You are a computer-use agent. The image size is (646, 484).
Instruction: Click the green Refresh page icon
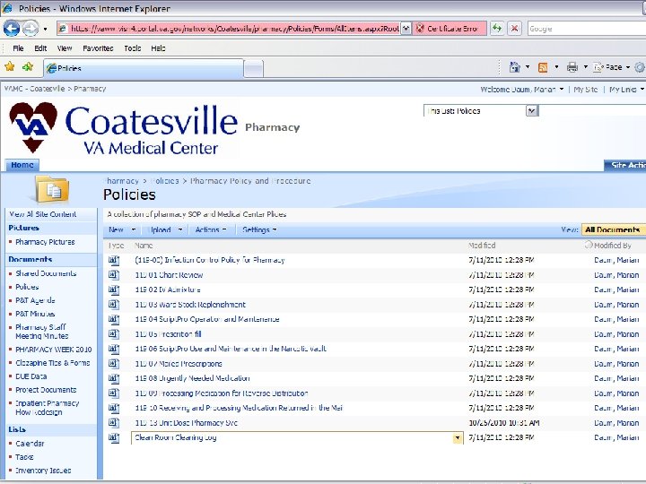point(497,29)
